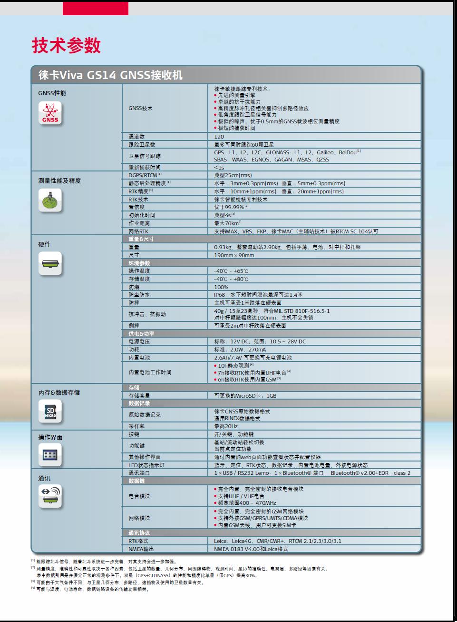
Task: Click the 可承受2m对中杆跌落在硬表面 cell
Action: [314, 326]
